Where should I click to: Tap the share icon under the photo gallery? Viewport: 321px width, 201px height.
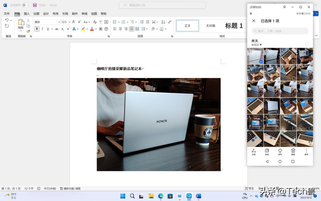coord(254,151)
